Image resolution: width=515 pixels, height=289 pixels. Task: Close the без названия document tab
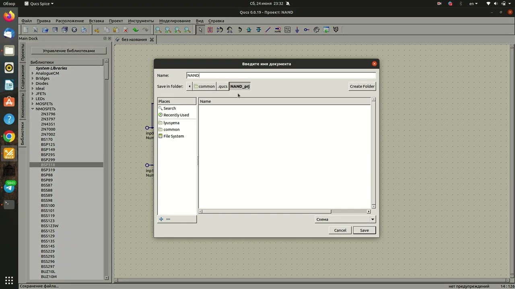pos(152,39)
